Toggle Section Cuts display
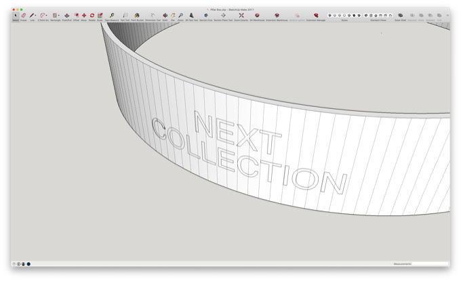 click(206, 16)
